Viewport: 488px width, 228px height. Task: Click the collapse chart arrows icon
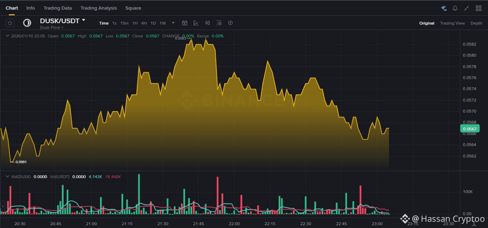pos(467,8)
